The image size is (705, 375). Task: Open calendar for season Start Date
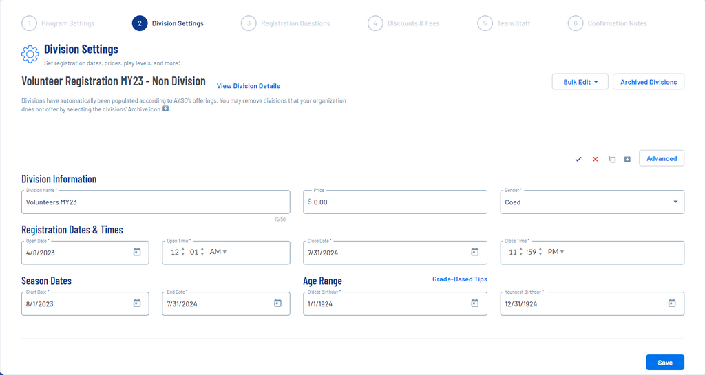point(137,303)
